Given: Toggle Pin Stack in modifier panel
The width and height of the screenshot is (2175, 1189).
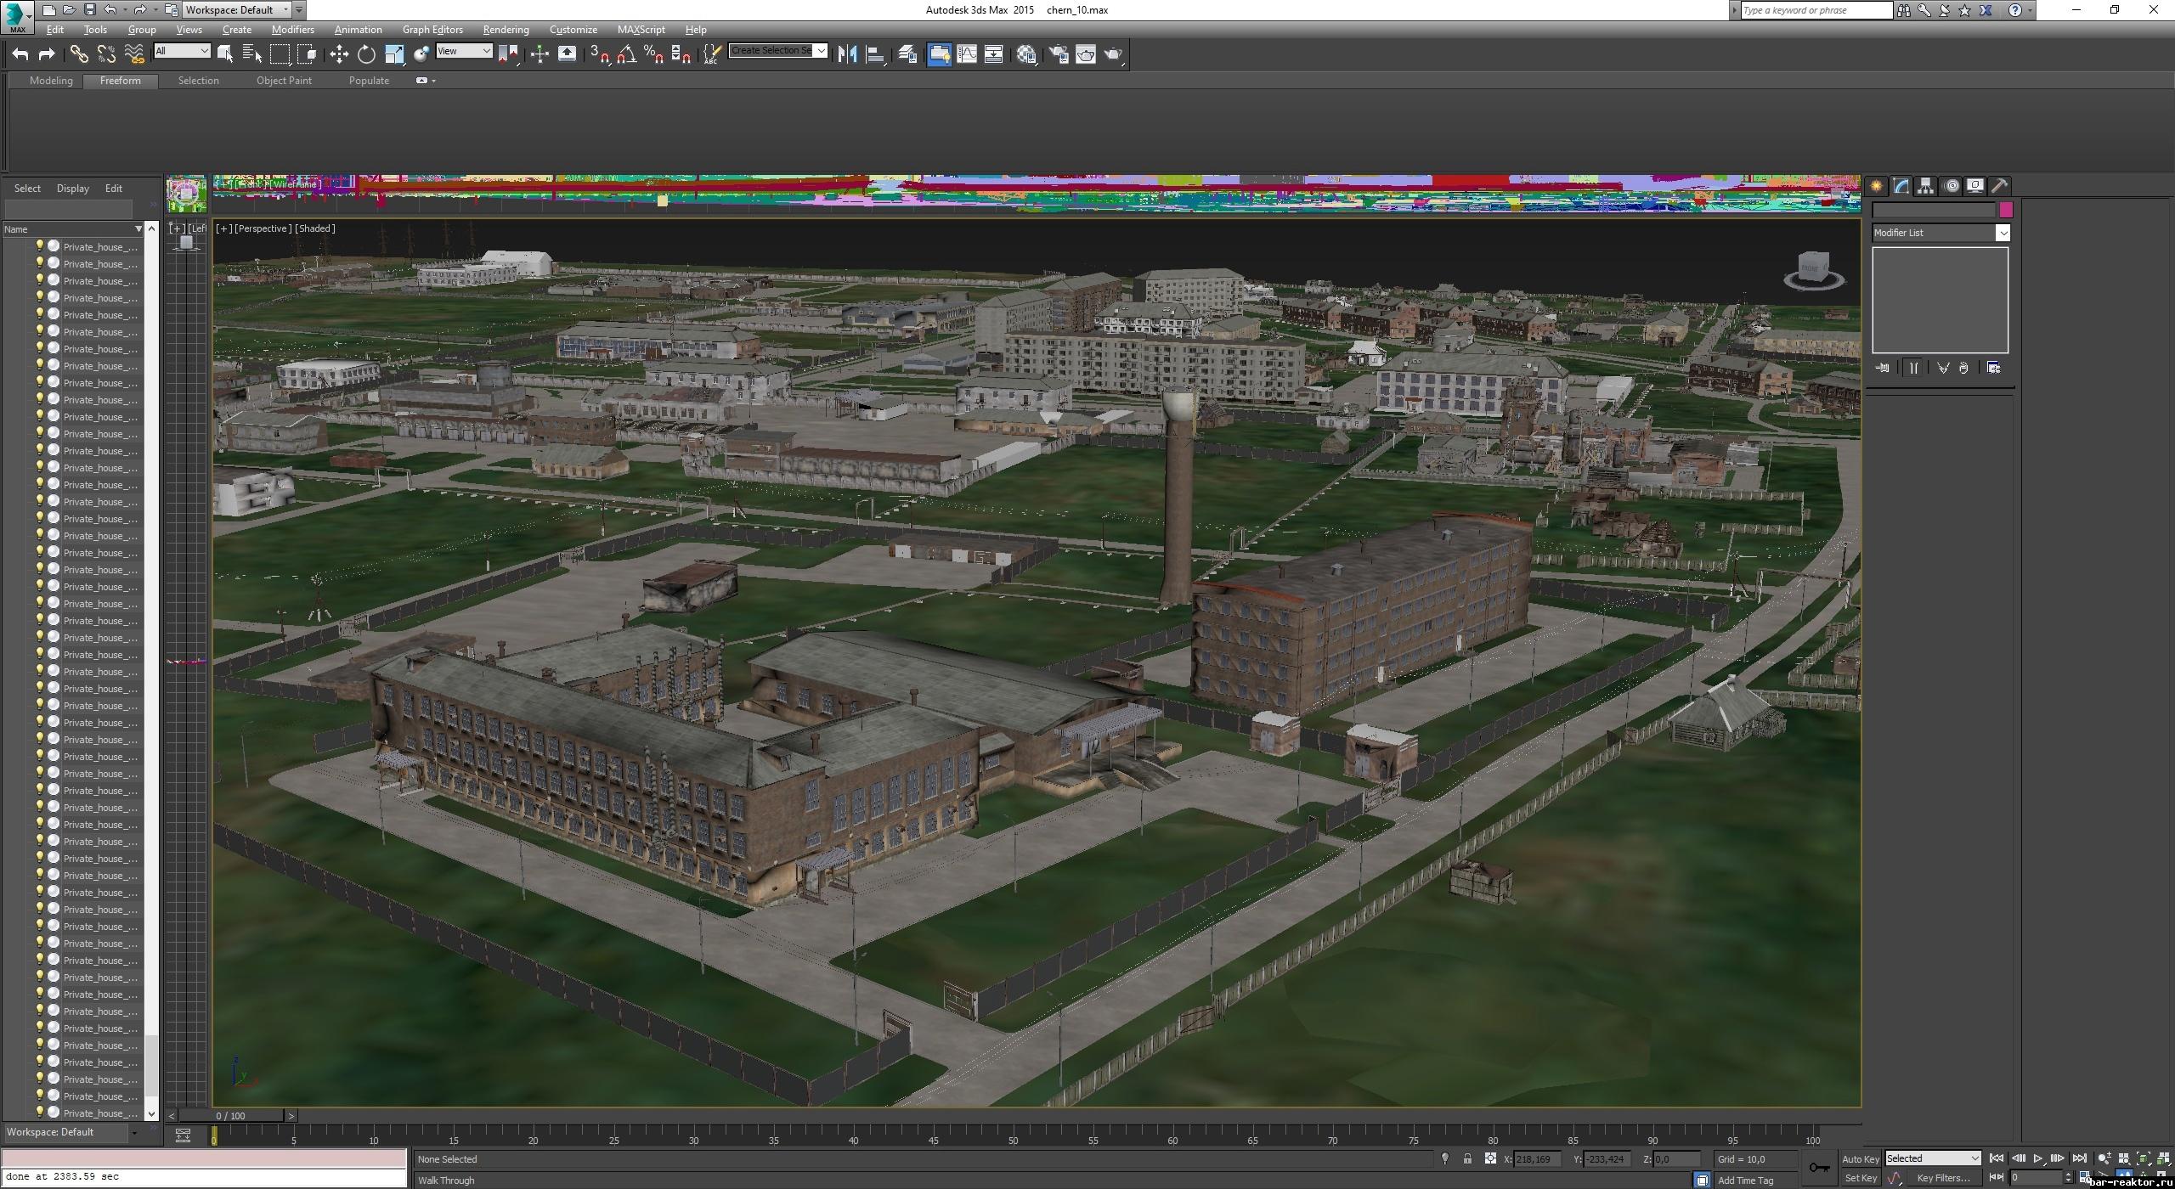Looking at the screenshot, I should click(x=1883, y=368).
